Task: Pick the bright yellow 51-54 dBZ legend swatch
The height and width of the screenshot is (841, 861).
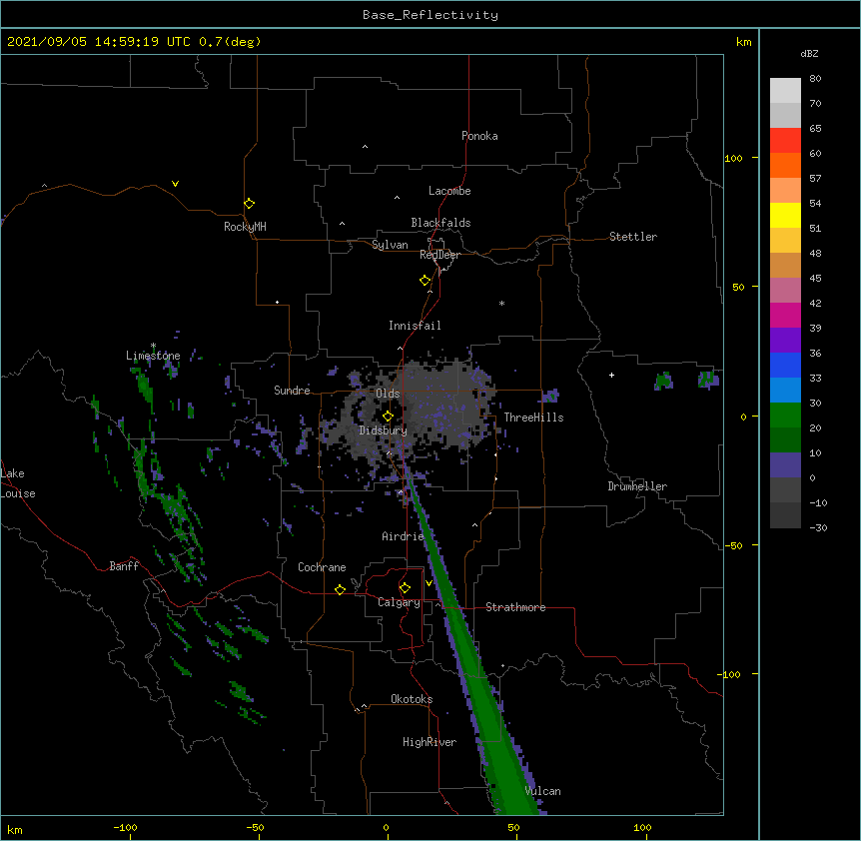Action: point(785,215)
